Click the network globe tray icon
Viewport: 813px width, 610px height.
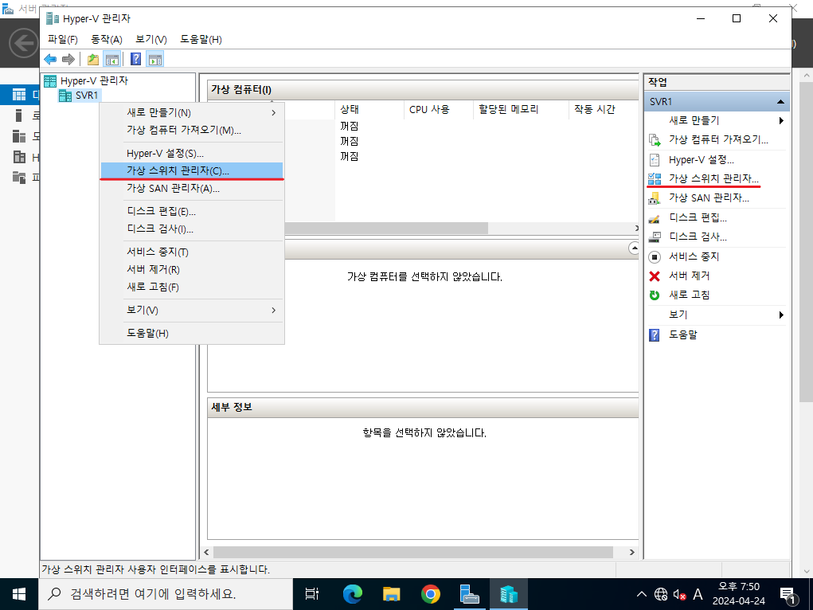[661, 594]
